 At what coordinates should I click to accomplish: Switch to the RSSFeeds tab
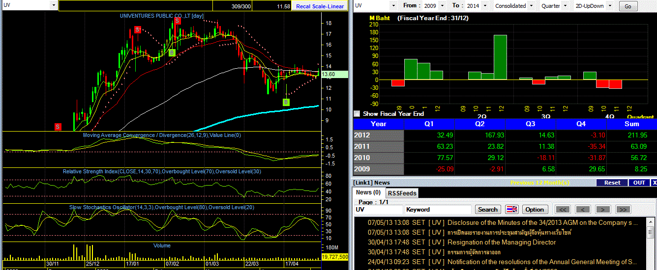pyautogui.click(x=402, y=193)
